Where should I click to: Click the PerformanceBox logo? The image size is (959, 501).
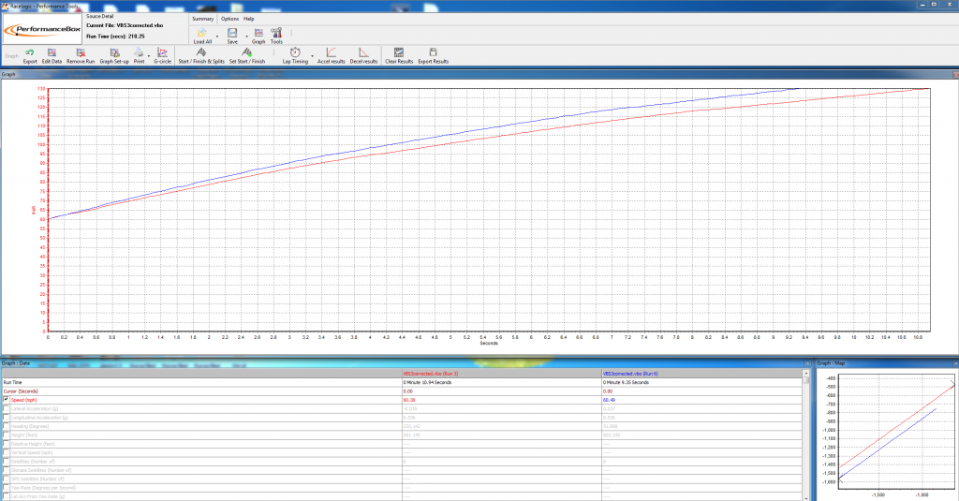coord(42,29)
